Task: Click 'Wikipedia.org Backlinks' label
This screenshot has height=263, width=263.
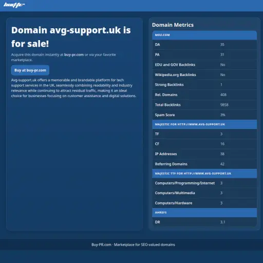Action: point(175,75)
